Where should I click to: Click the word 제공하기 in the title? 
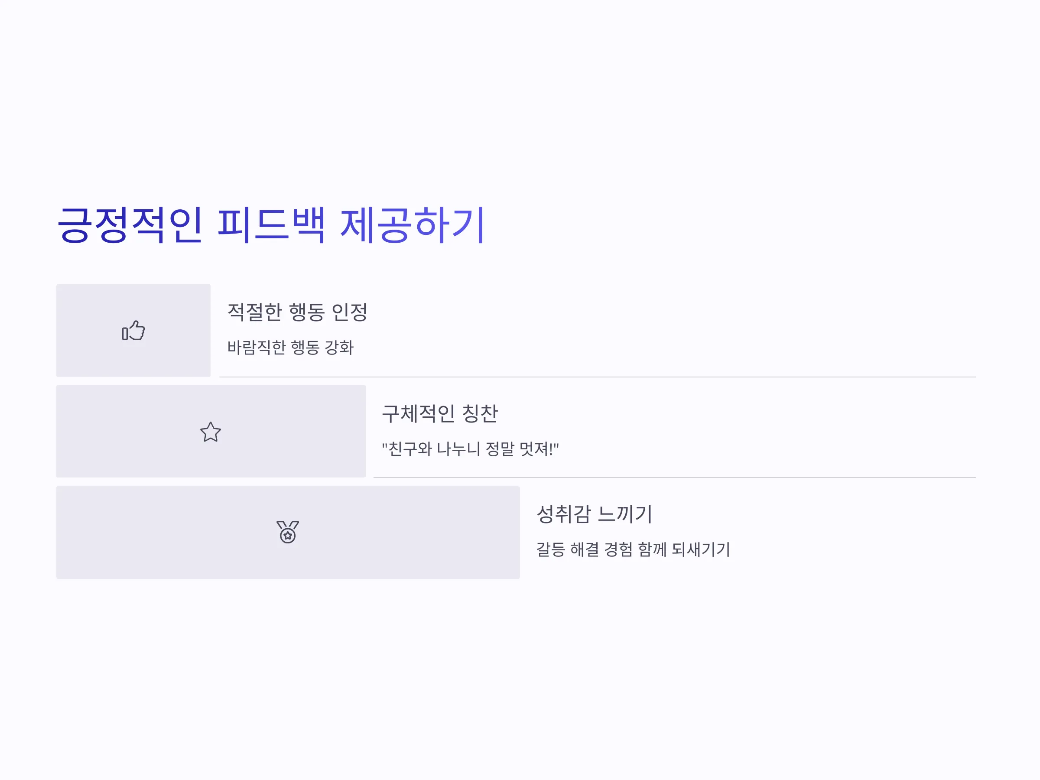click(413, 225)
